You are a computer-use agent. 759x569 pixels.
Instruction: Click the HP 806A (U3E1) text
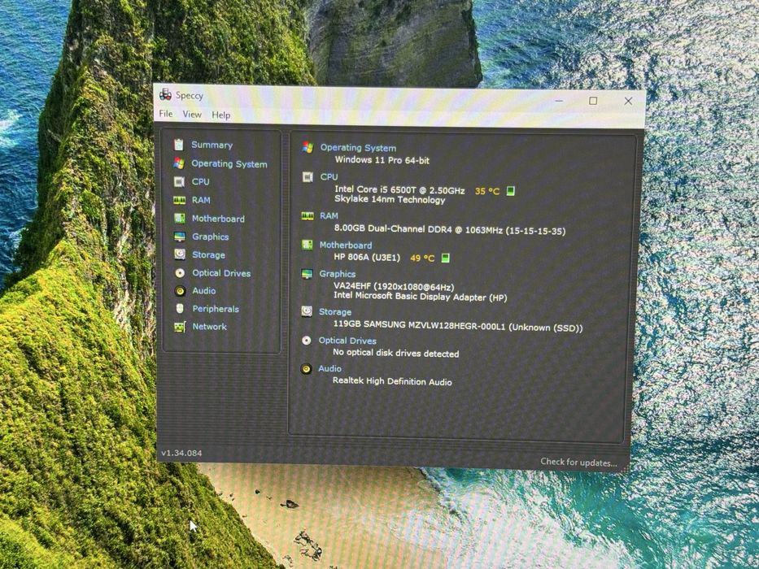[x=367, y=258]
